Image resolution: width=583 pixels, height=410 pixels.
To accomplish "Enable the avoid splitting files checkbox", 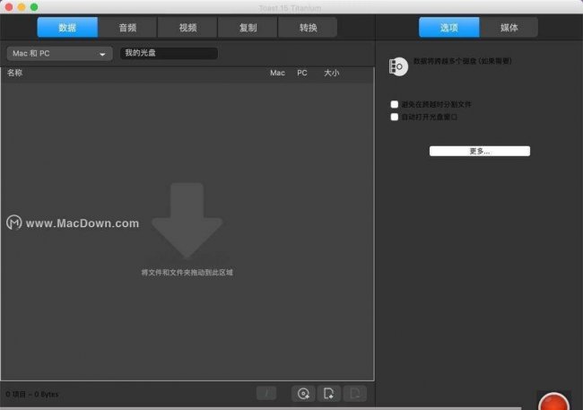I will pos(395,104).
